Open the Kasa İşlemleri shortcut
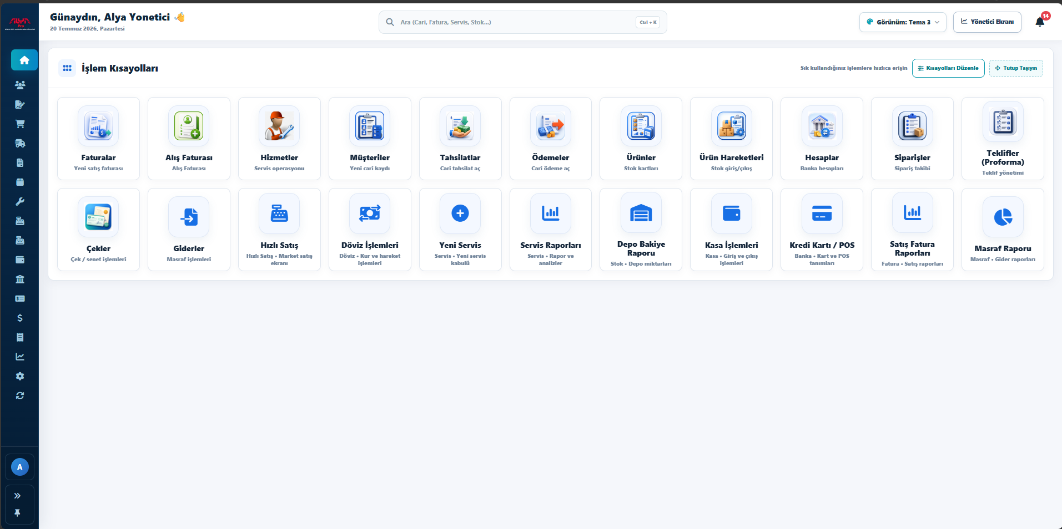The image size is (1062, 529). click(732, 230)
